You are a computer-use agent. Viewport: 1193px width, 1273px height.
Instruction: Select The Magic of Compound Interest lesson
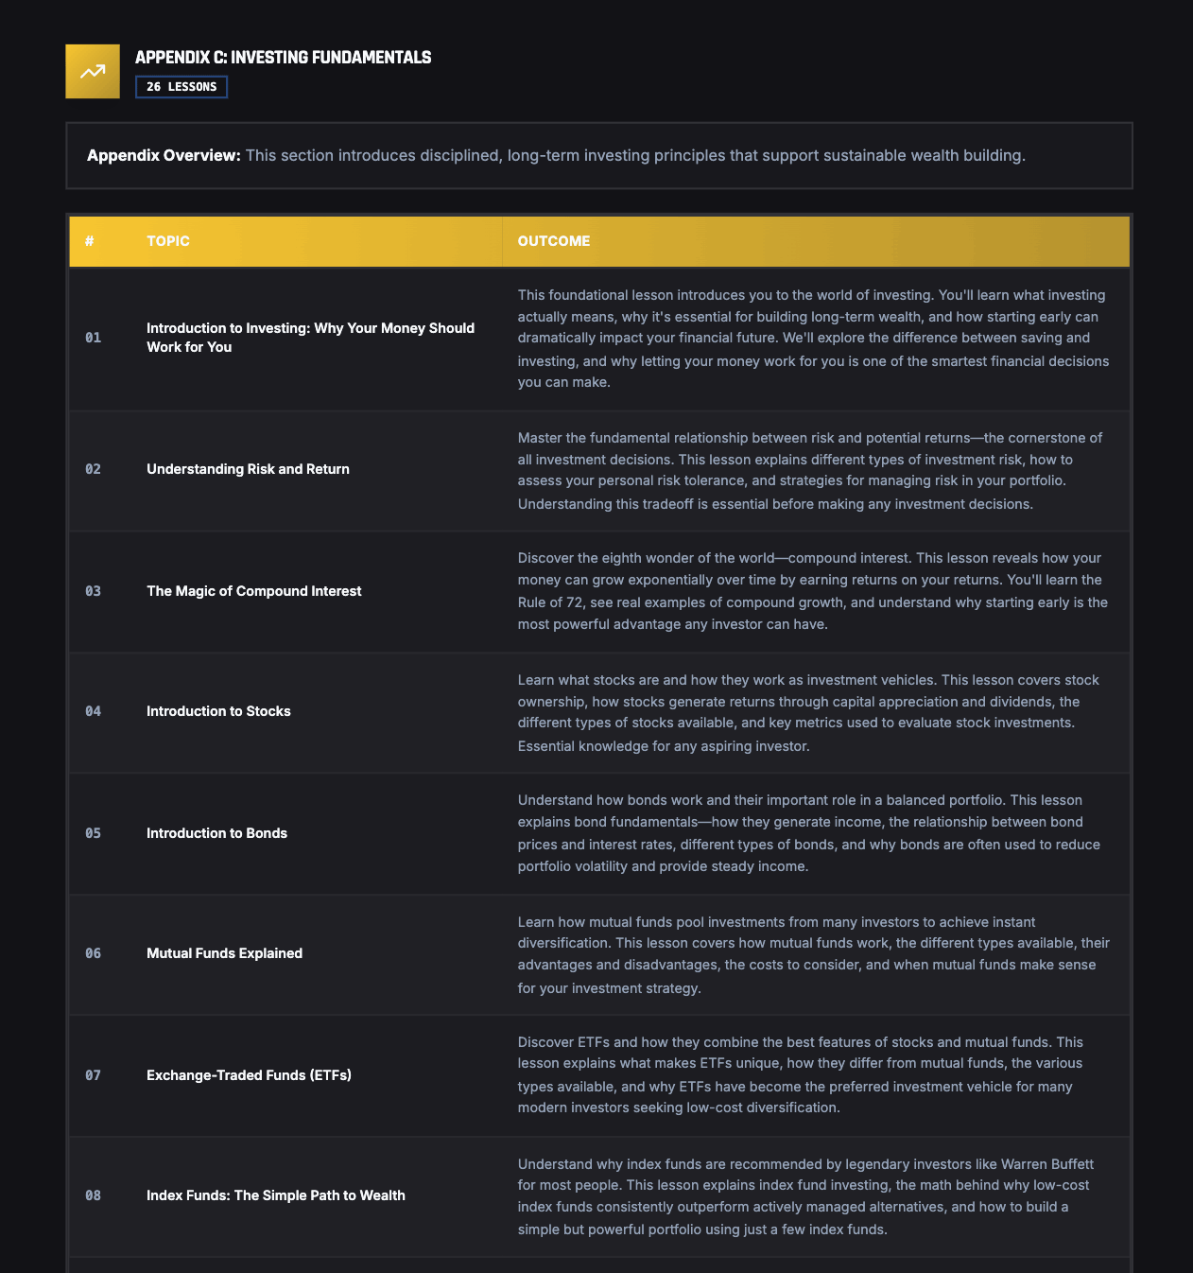pos(253,591)
